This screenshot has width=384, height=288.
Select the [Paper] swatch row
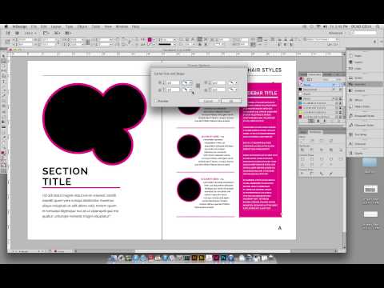(322, 94)
